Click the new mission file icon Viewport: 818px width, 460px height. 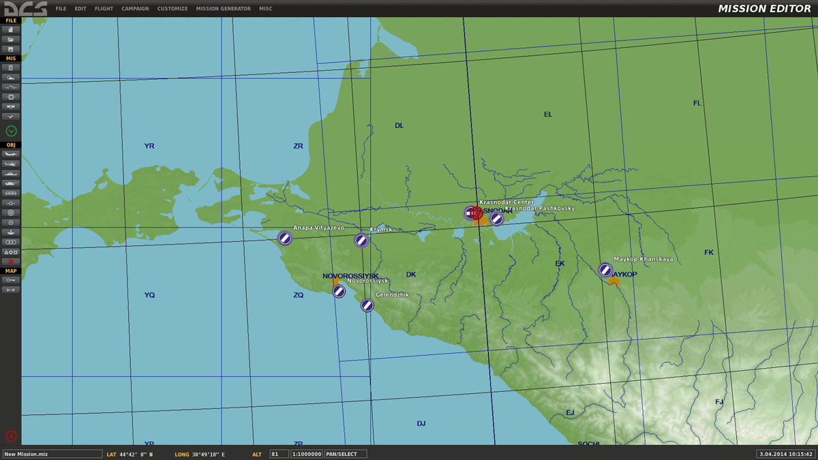pyautogui.click(x=11, y=30)
